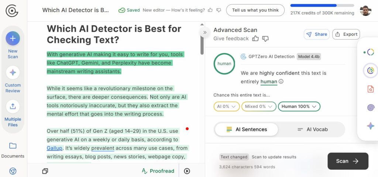378x177 pixels.
Task: Expand the Human 100% dropdown
Action: click(299, 106)
